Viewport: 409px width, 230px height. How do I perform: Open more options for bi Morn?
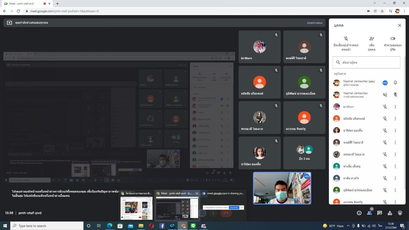pyautogui.click(x=395, y=107)
